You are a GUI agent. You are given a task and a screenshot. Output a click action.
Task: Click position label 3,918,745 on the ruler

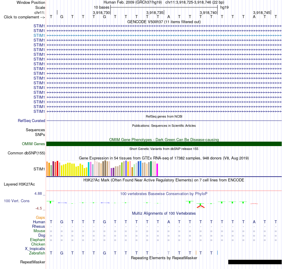point(262,12)
